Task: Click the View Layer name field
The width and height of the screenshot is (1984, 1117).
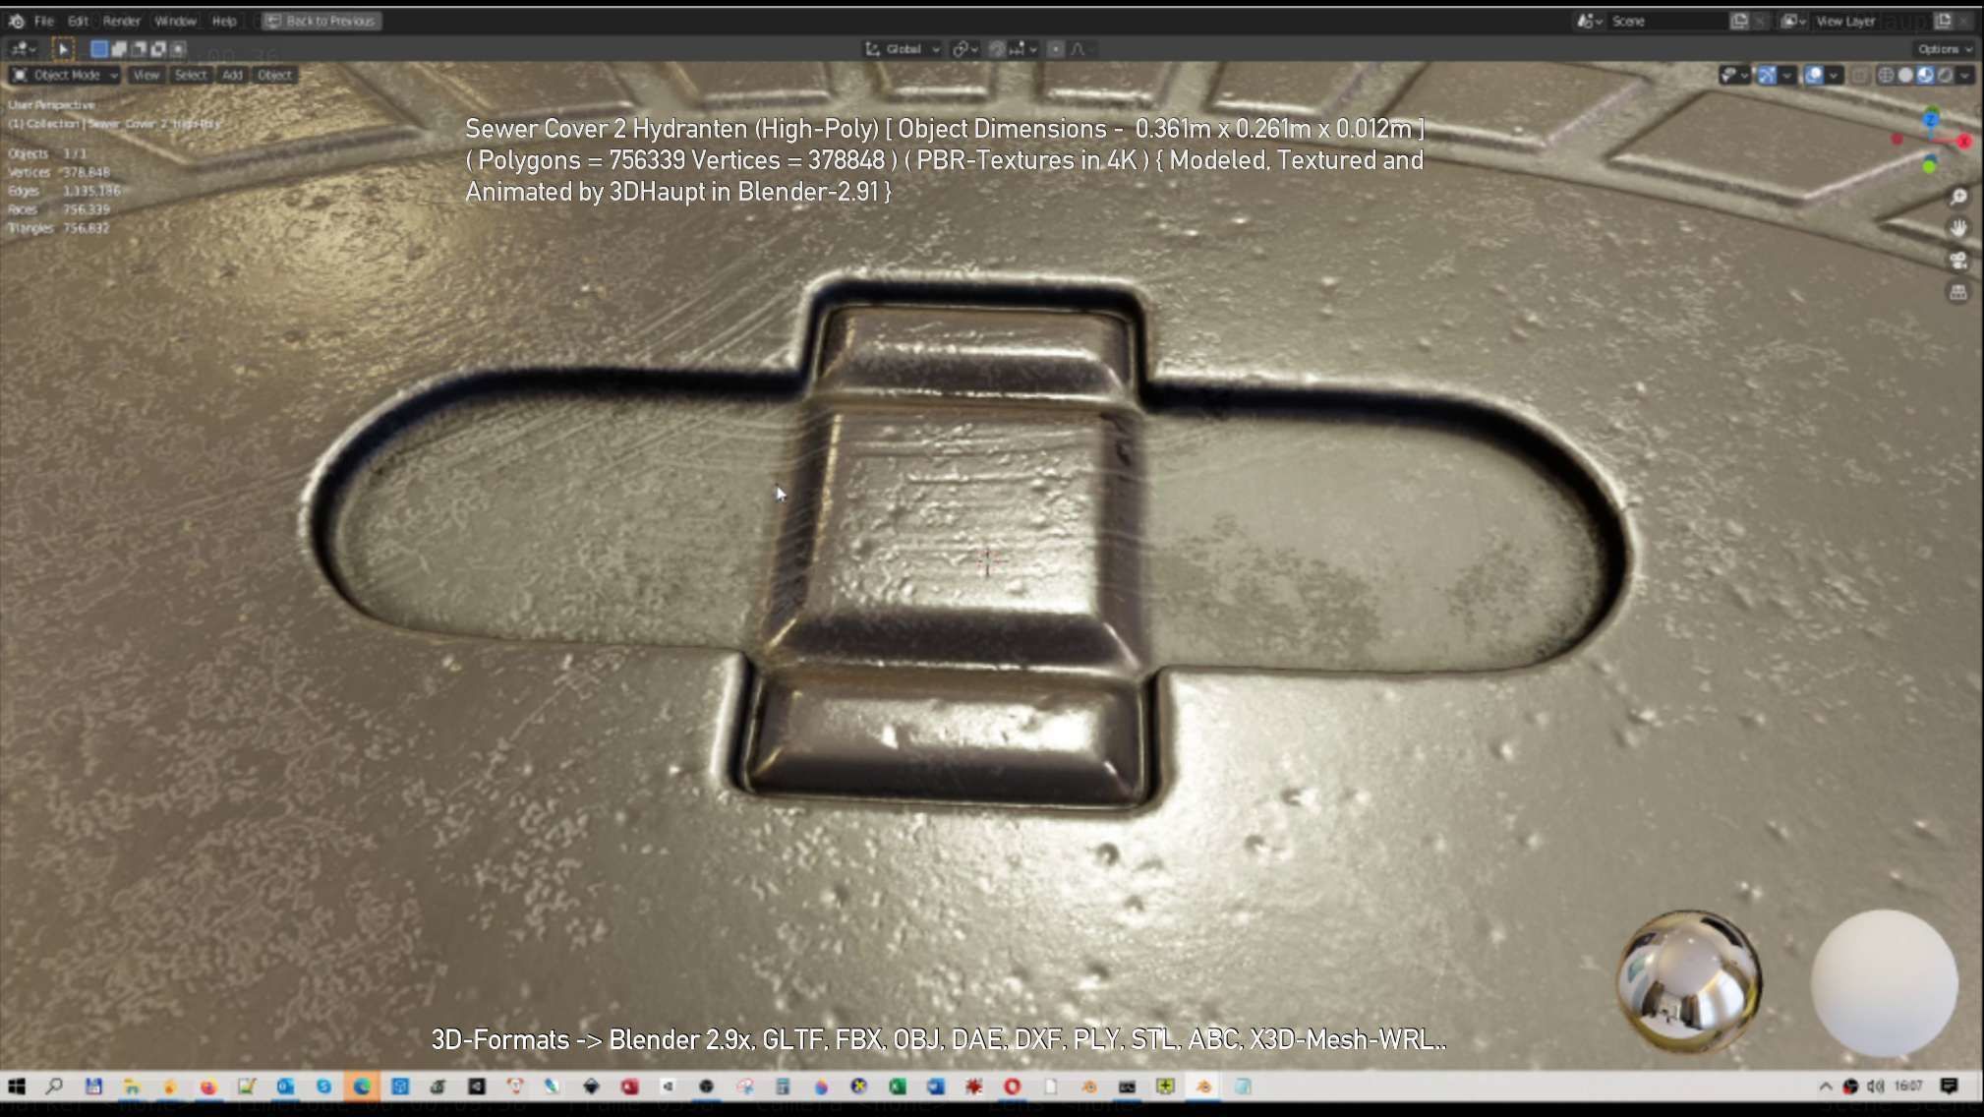Action: pos(1871,21)
